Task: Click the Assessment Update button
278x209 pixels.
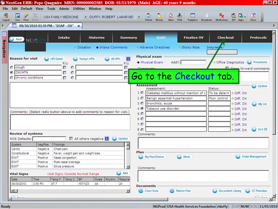Action: (260, 86)
